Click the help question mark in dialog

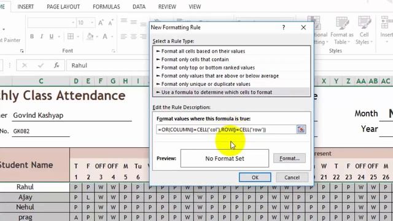click(284, 27)
